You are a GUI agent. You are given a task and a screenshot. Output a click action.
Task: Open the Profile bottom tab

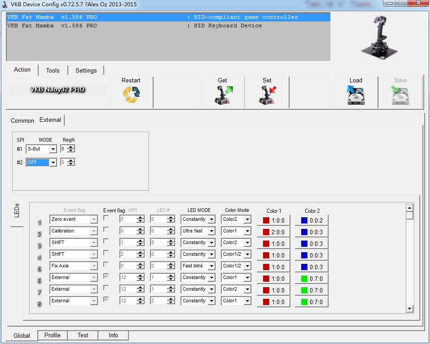53,335
